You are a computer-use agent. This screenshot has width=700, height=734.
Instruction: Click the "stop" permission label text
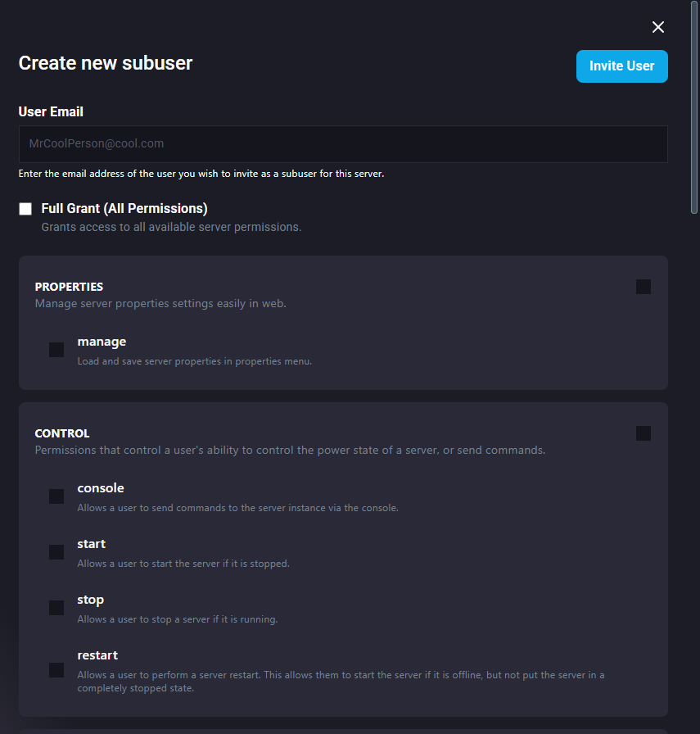(x=91, y=600)
